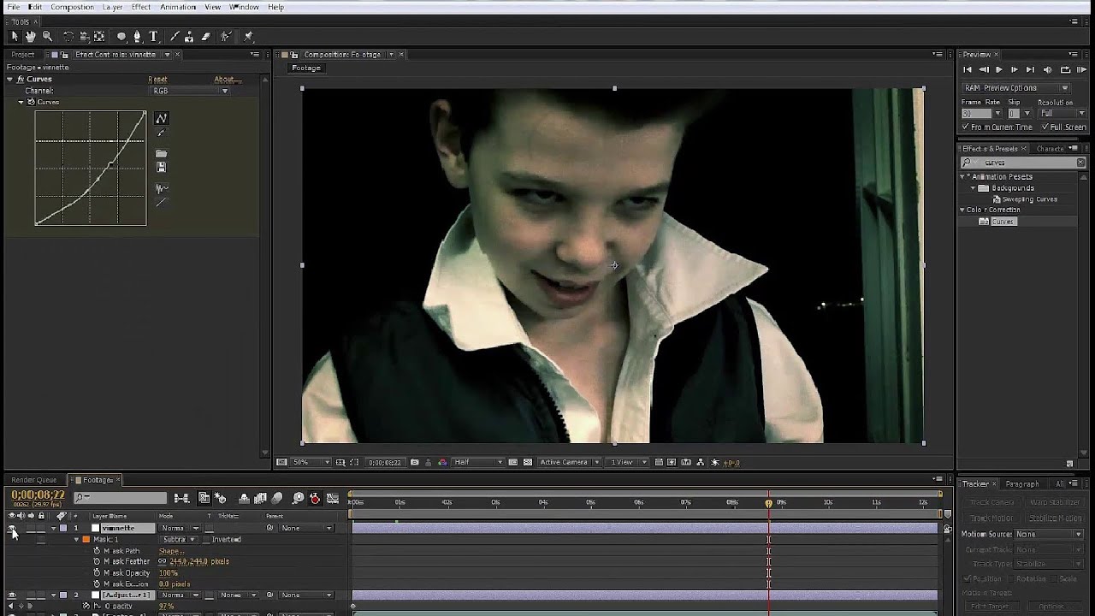Image resolution: width=1095 pixels, height=616 pixels.
Task: Open viewer resolution Half dropdown
Action: click(478, 462)
